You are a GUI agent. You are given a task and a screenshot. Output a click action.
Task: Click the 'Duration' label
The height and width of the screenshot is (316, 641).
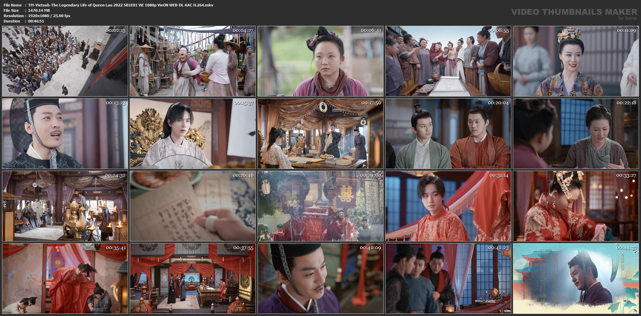12,21
